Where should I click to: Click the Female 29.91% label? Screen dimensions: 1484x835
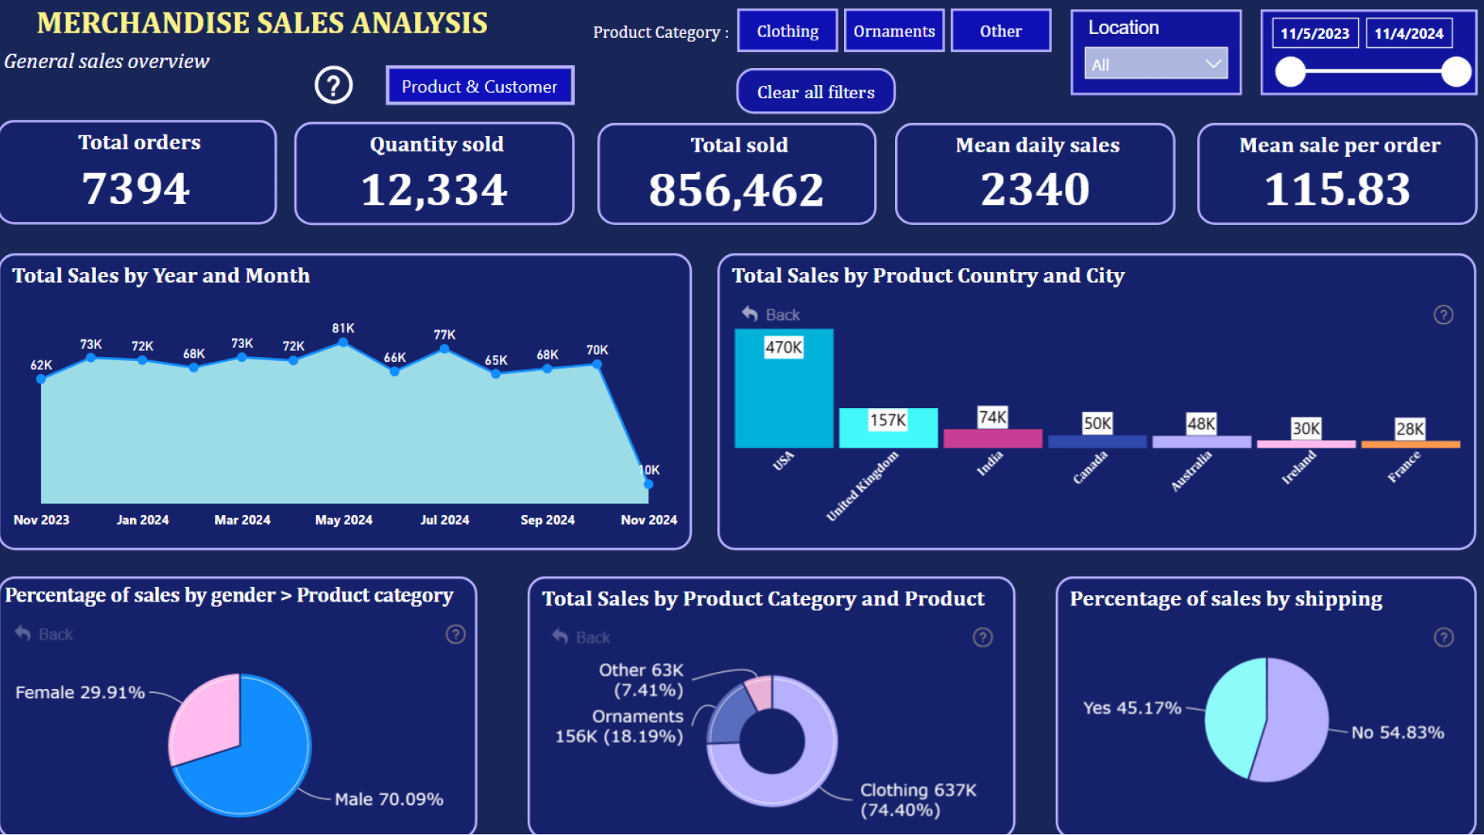[x=80, y=693]
